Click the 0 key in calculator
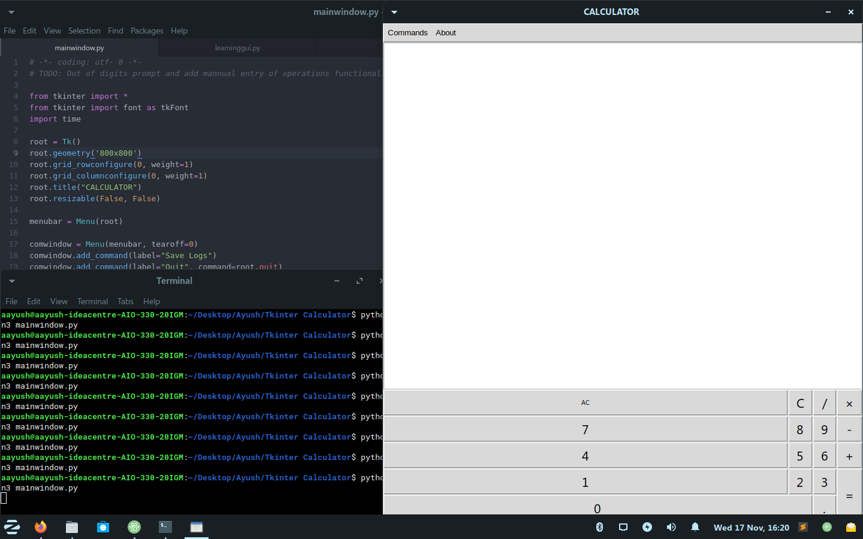 [x=598, y=505]
